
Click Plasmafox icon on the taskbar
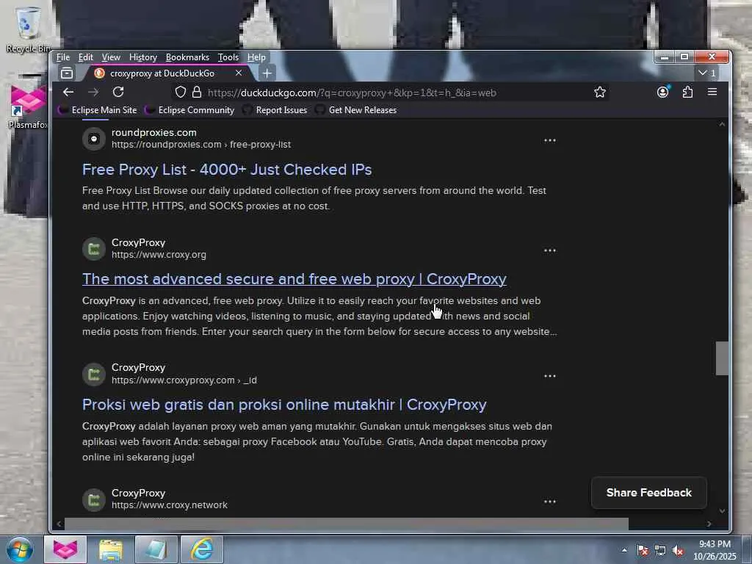pyautogui.click(x=65, y=549)
